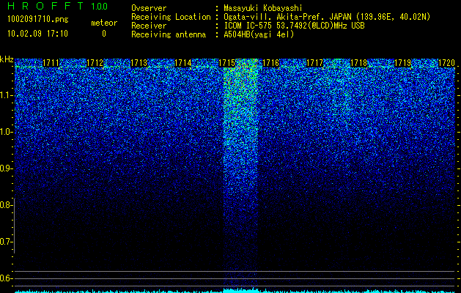Click the ICOM IC-575 receiver text

click(x=294, y=26)
